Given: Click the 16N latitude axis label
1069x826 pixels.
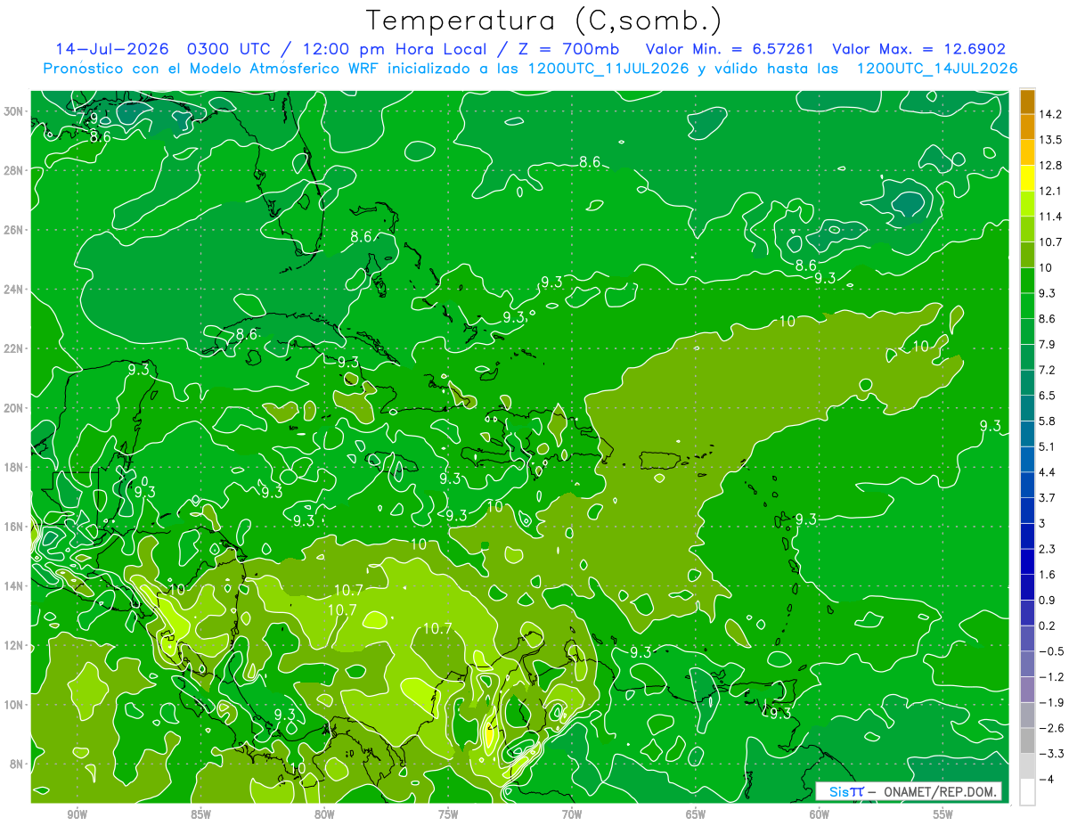Looking at the screenshot, I should point(15,527).
